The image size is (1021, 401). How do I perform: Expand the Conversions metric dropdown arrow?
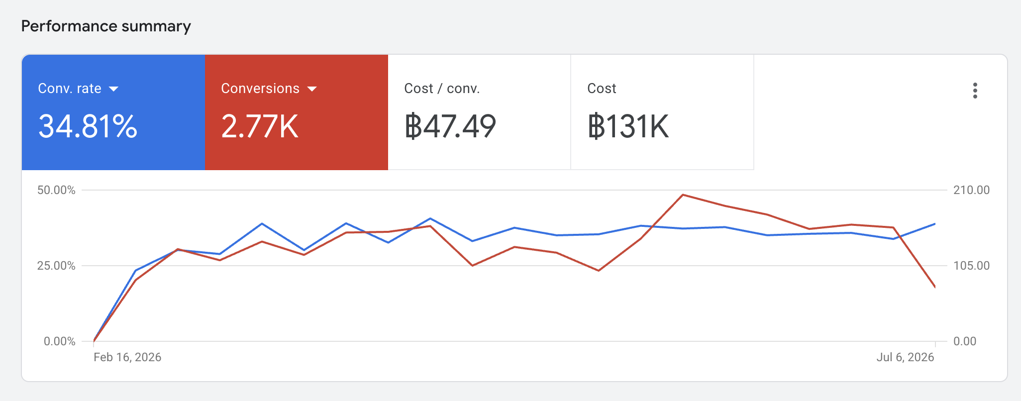312,89
